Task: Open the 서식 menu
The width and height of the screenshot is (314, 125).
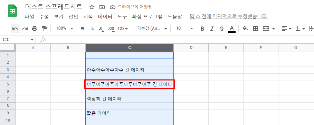Action: (x=88, y=17)
